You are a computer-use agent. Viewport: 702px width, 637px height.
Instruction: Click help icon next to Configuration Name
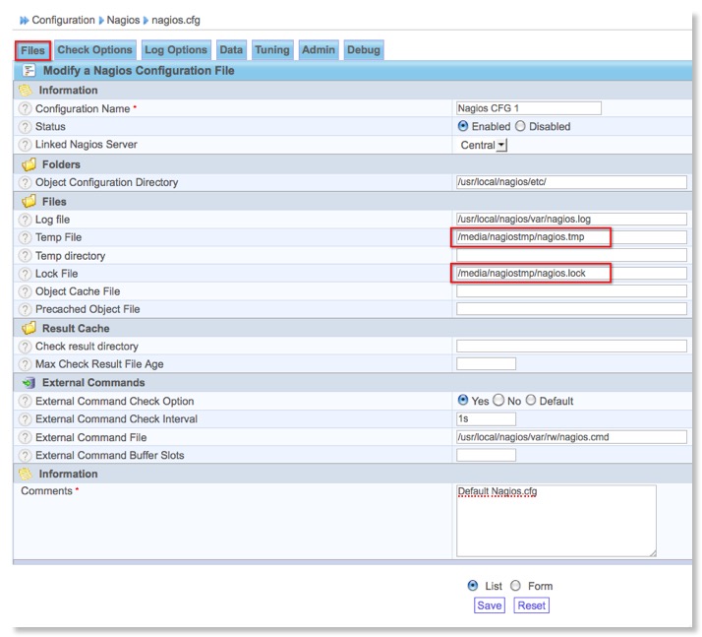click(25, 109)
